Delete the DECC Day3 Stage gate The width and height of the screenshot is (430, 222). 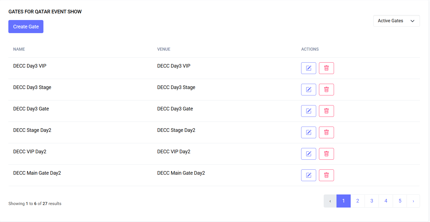326,90
